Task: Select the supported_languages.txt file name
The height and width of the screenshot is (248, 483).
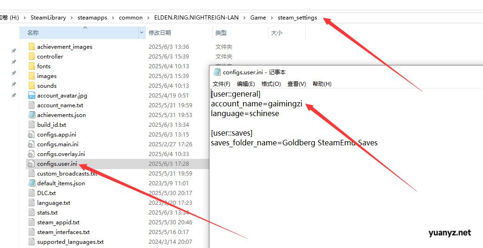Action: 71,242
